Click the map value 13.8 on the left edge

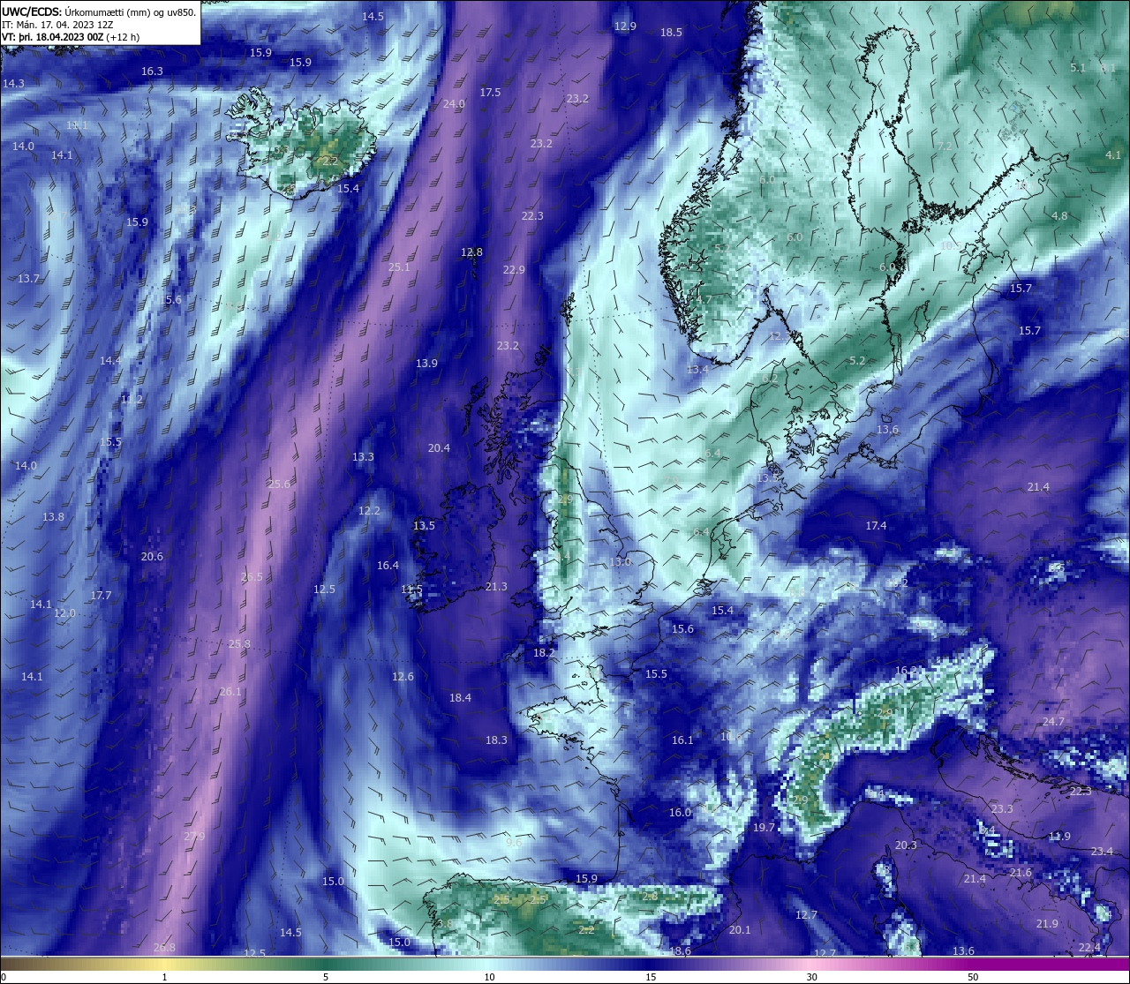pyautogui.click(x=53, y=517)
